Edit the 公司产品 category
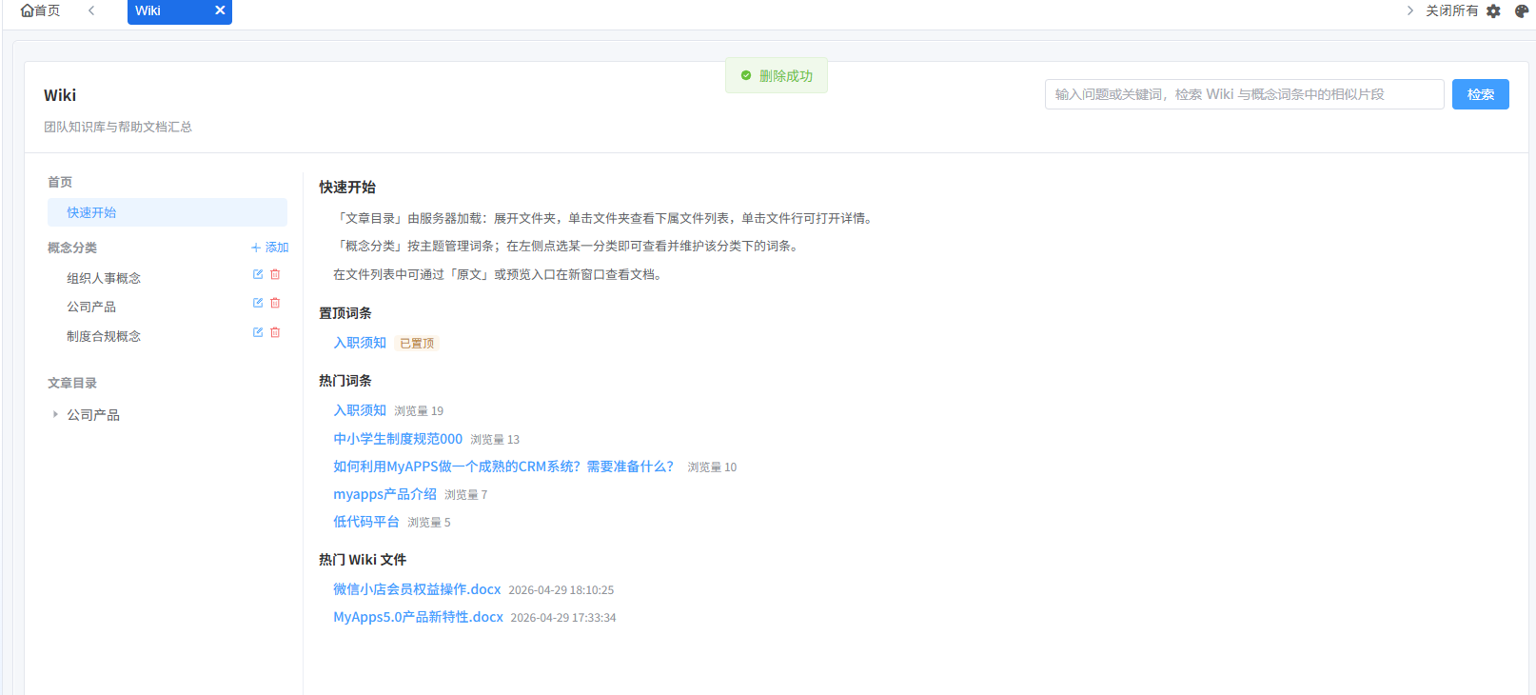1536x695 pixels. click(257, 303)
